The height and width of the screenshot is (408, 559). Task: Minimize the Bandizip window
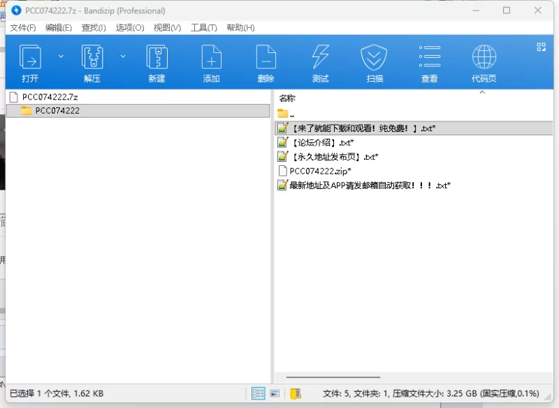pyautogui.click(x=476, y=10)
